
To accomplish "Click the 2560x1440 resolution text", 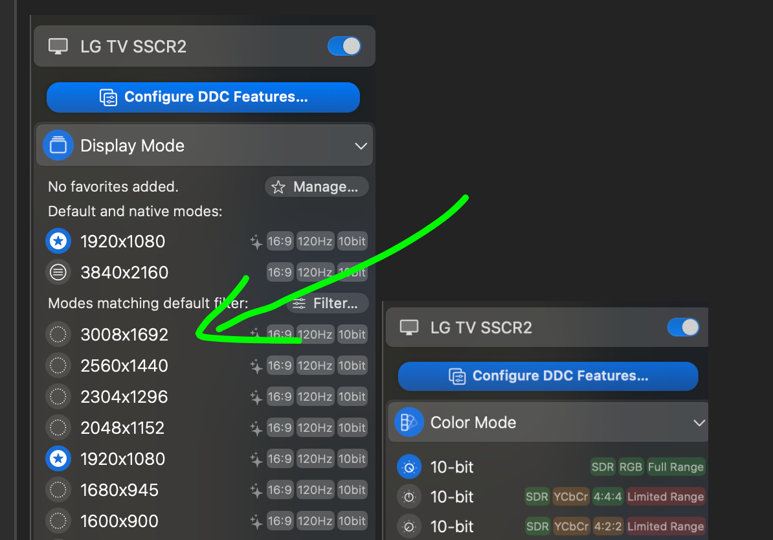I will pyautogui.click(x=124, y=366).
